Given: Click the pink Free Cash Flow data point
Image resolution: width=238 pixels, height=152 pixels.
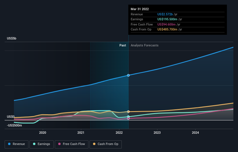Looking at the screenshot, I should click(128, 118).
